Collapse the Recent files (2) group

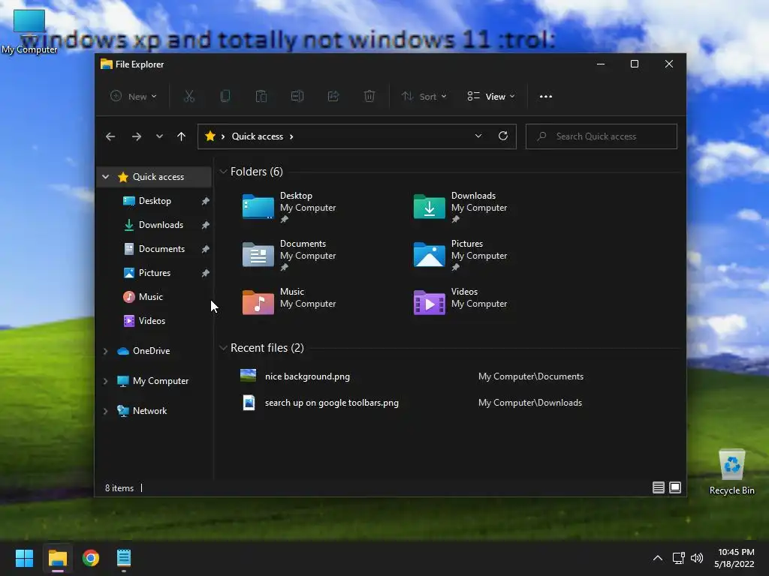(x=223, y=348)
